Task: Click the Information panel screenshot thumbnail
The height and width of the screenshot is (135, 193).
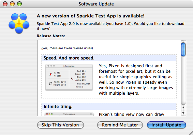Action: pos(69,77)
